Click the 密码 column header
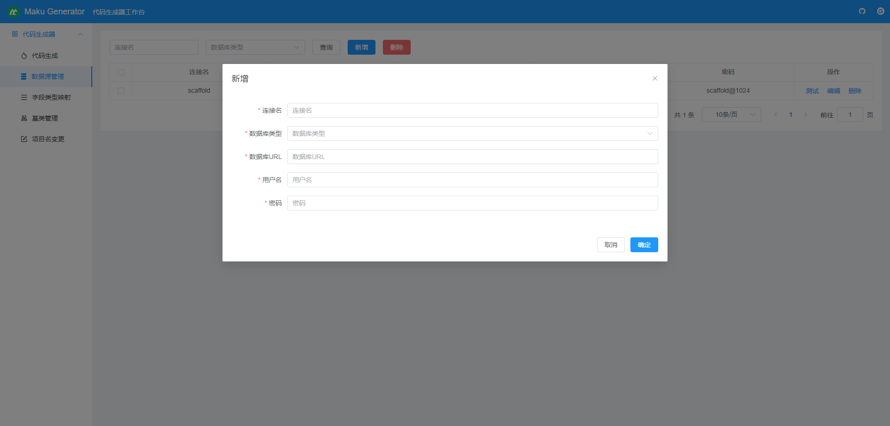The height and width of the screenshot is (426, 890). [x=728, y=72]
